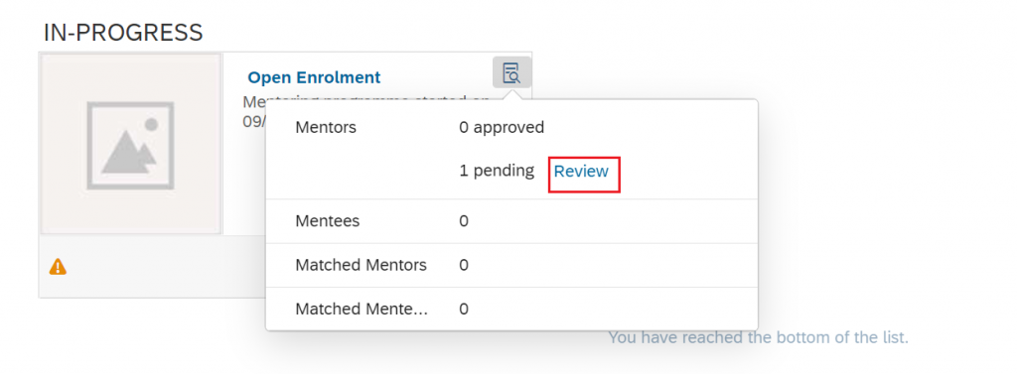Image resolution: width=1017 pixels, height=374 pixels.
Task: Click the popover arrow pointer below summary icon
Action: tap(511, 94)
